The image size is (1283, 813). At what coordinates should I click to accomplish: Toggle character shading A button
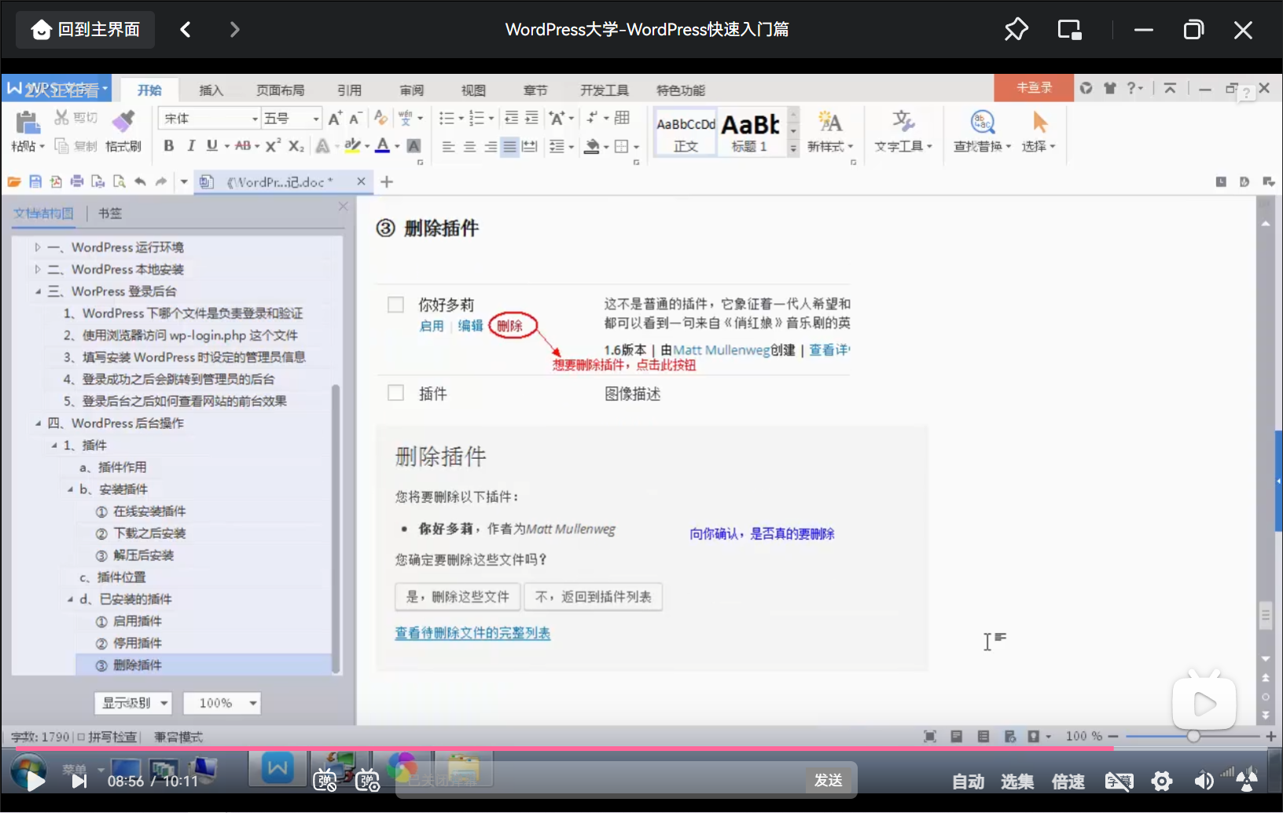pos(414,146)
